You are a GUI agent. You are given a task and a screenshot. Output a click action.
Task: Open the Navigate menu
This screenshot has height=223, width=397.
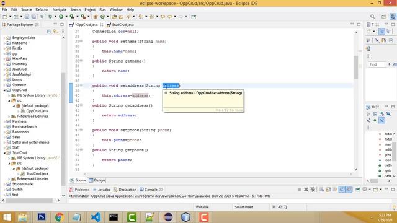click(x=60, y=9)
